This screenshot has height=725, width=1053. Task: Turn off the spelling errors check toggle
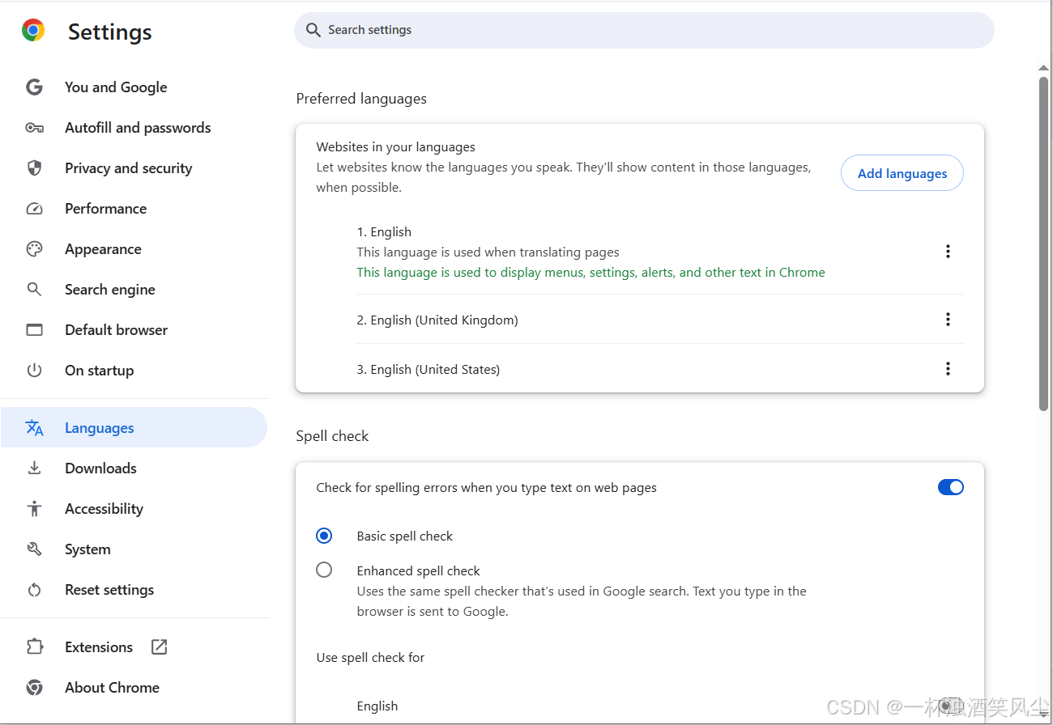coord(950,487)
